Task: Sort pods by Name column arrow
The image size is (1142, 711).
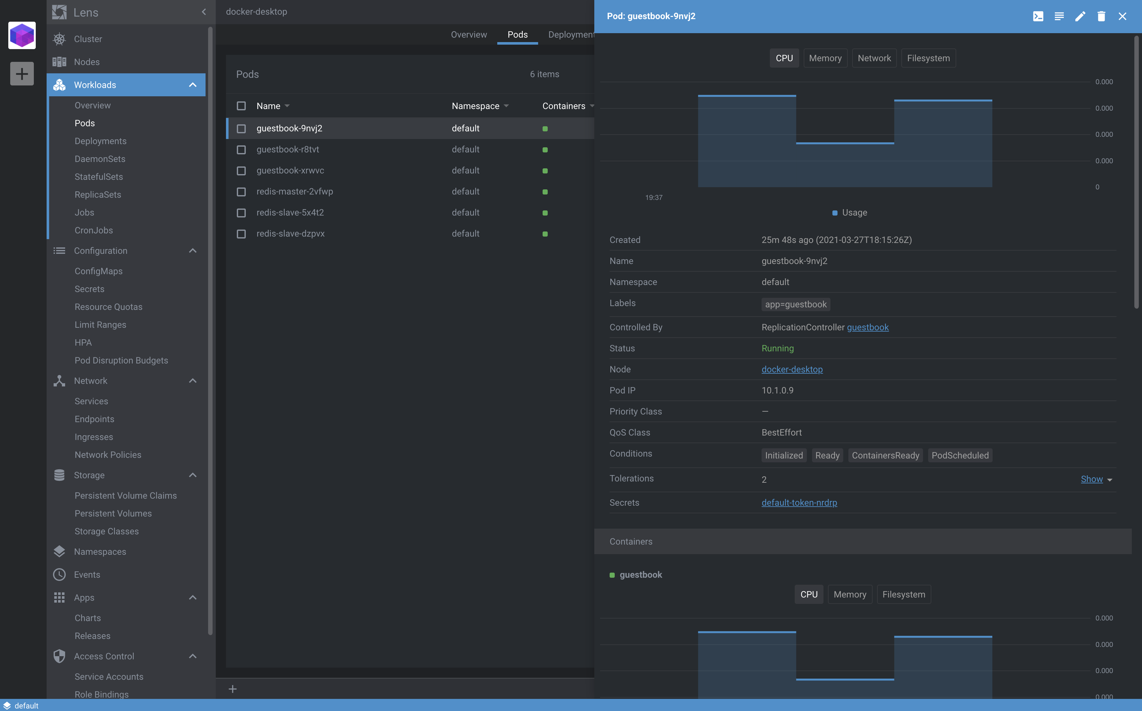Action: pyautogui.click(x=287, y=106)
